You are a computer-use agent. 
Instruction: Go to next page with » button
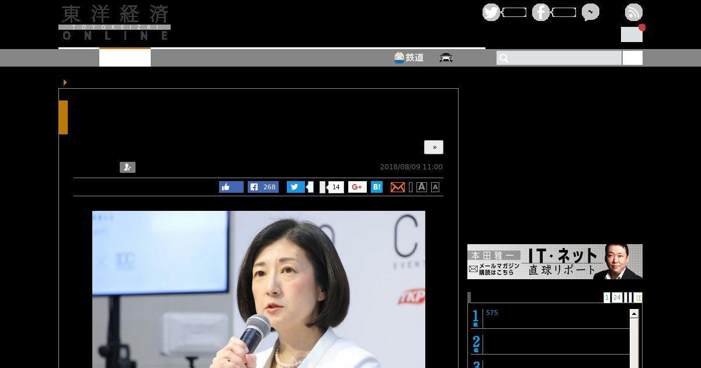tap(434, 147)
